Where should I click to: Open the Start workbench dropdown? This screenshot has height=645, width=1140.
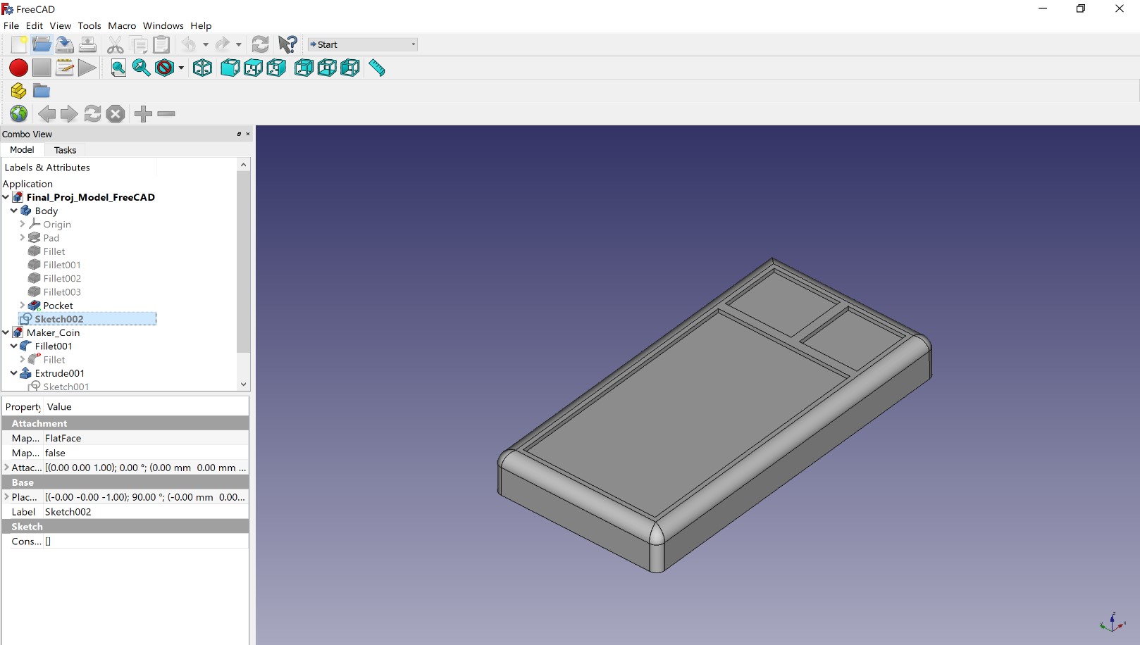(363, 44)
